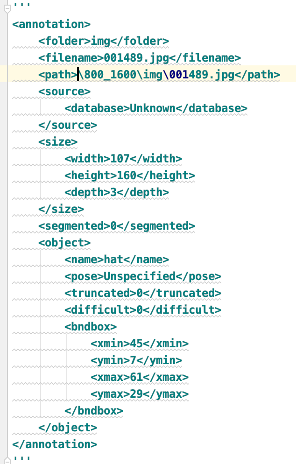Place cursor on the opening annotation tag
296x464 pixels.
tap(51, 24)
